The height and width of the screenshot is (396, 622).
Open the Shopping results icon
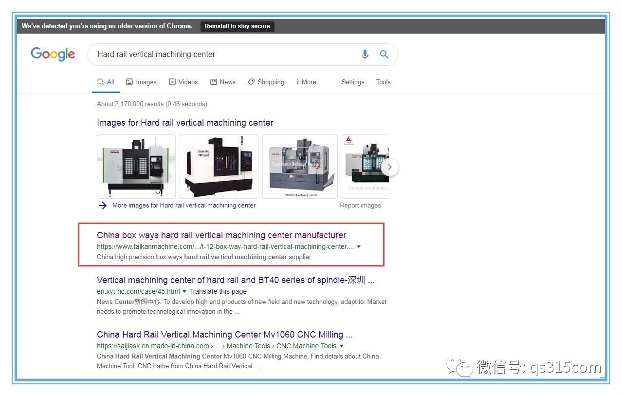[x=251, y=82]
